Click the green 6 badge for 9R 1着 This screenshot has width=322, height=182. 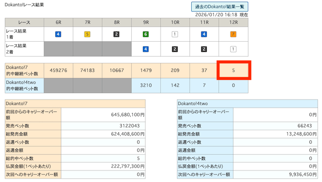145,34
